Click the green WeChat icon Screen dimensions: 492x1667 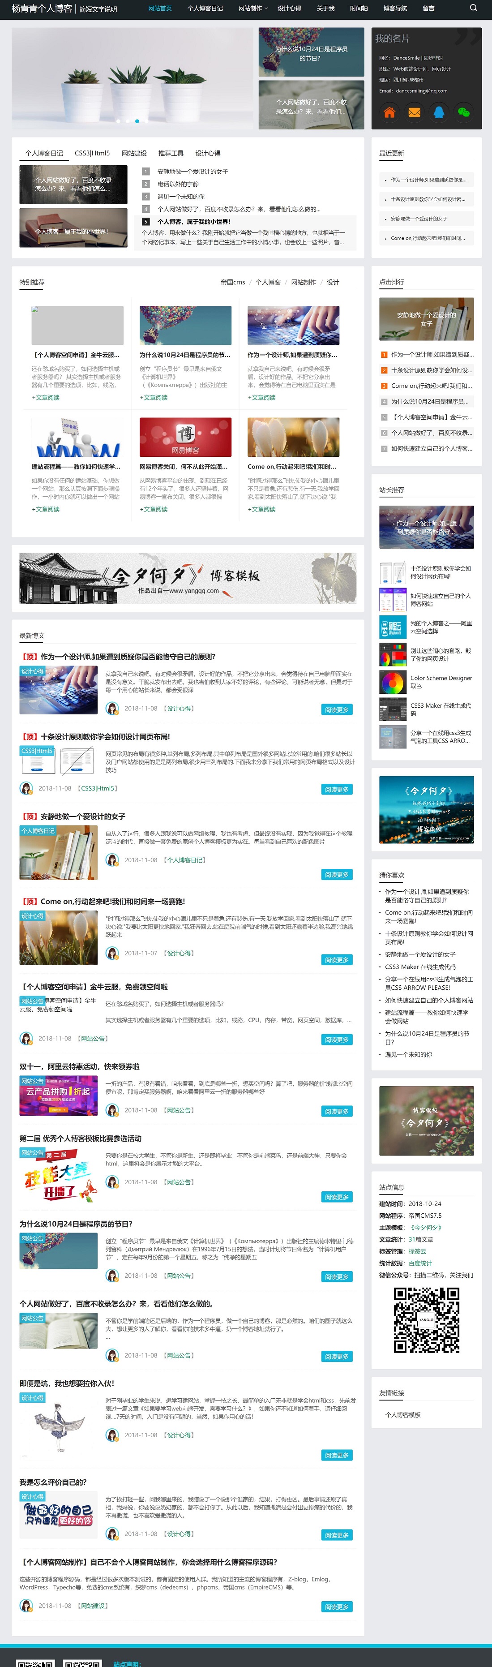463,112
